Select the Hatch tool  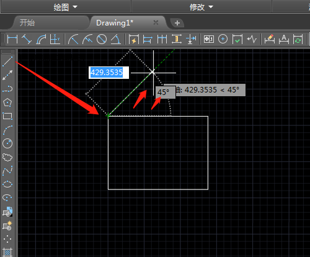[x=7, y=253]
